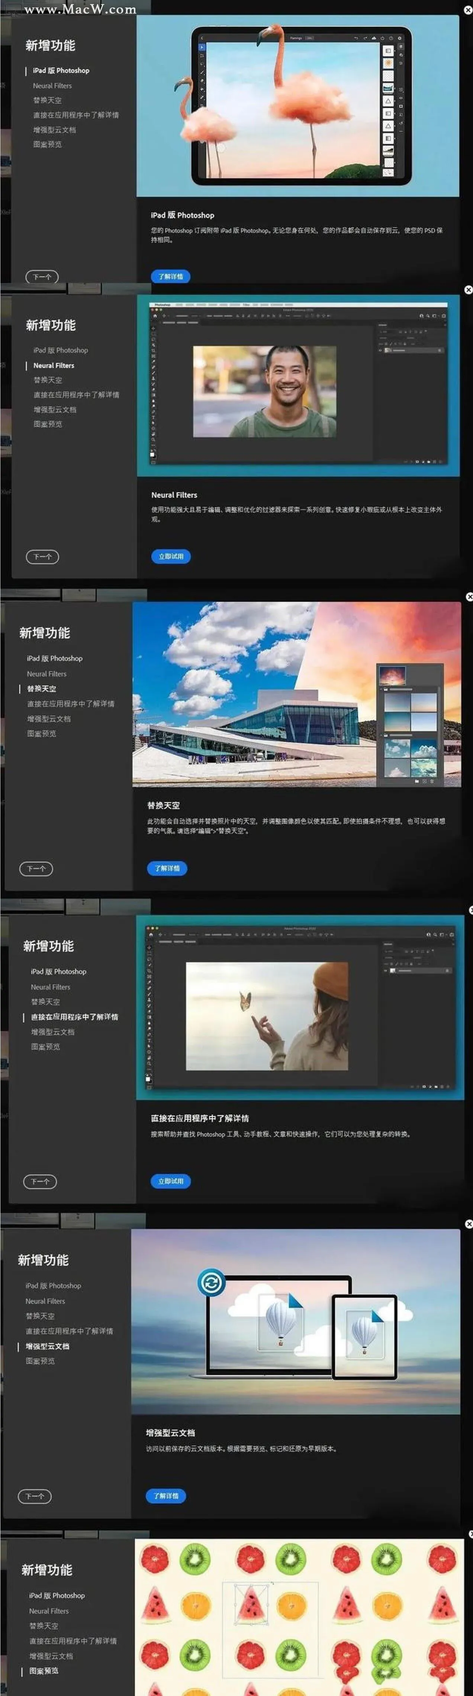473x1696 pixels.
Task: Select 增强型云文档 in butterfly dialog sidebar
Action: click(x=52, y=1032)
